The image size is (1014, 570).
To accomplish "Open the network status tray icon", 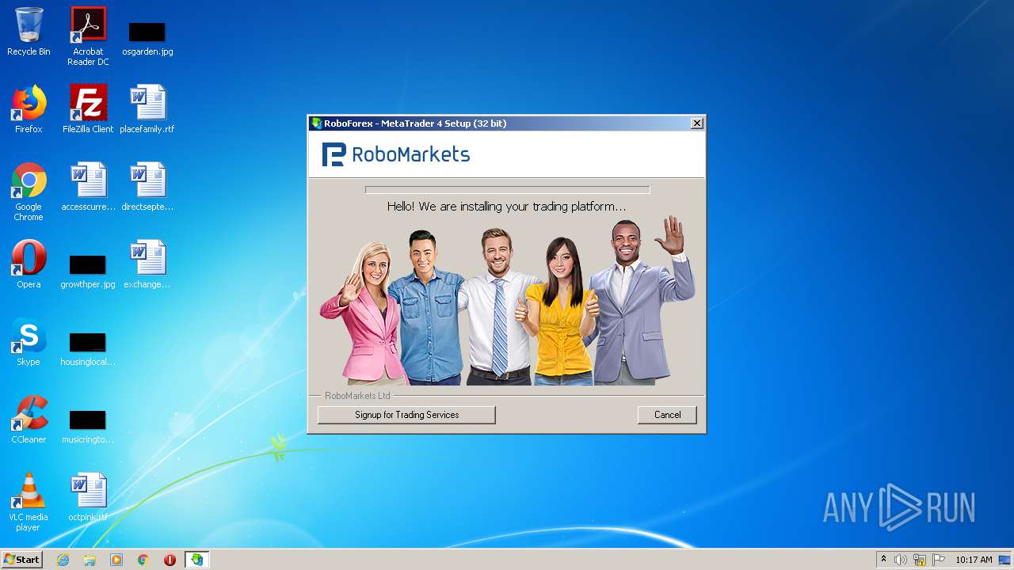I will tap(920, 560).
